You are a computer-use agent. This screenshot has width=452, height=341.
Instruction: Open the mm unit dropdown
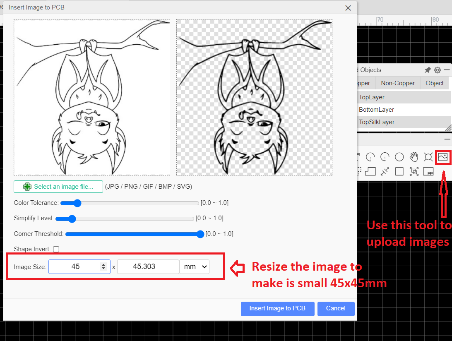pyautogui.click(x=194, y=267)
